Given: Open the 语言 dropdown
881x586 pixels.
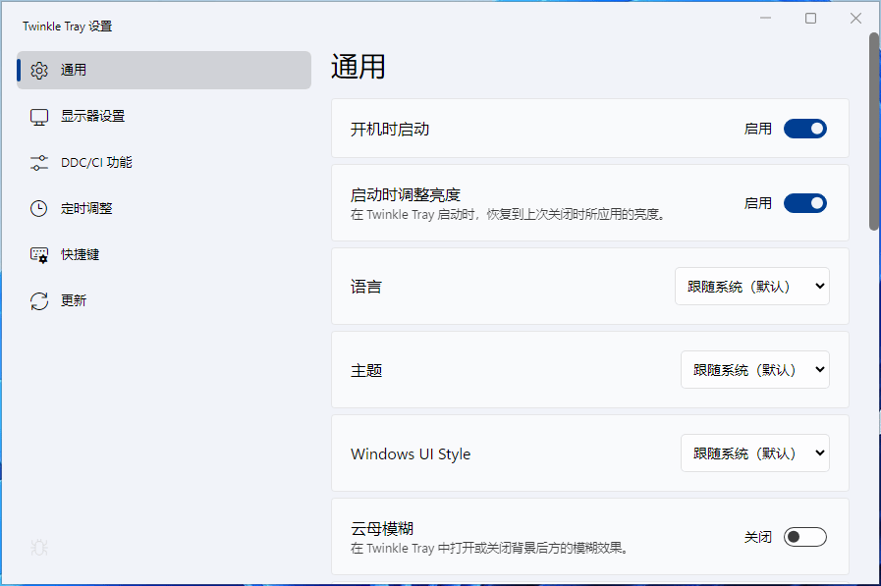Looking at the screenshot, I should click(x=751, y=287).
